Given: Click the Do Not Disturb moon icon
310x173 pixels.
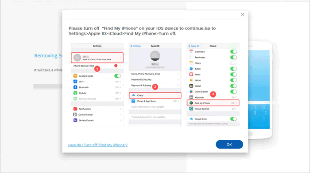Looking at the screenshot, I should (75, 120).
